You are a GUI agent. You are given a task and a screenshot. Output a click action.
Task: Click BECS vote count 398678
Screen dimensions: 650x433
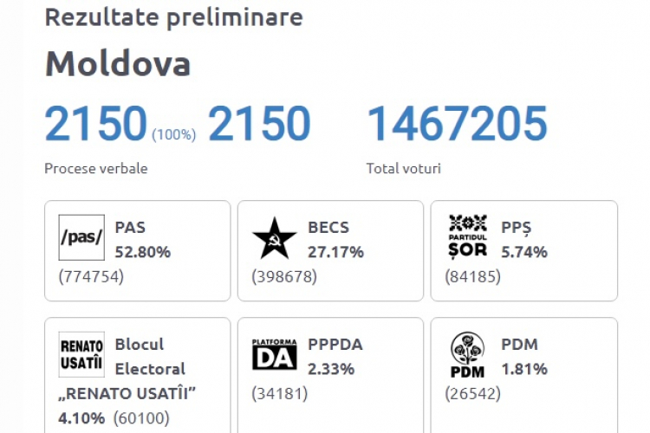tap(284, 276)
